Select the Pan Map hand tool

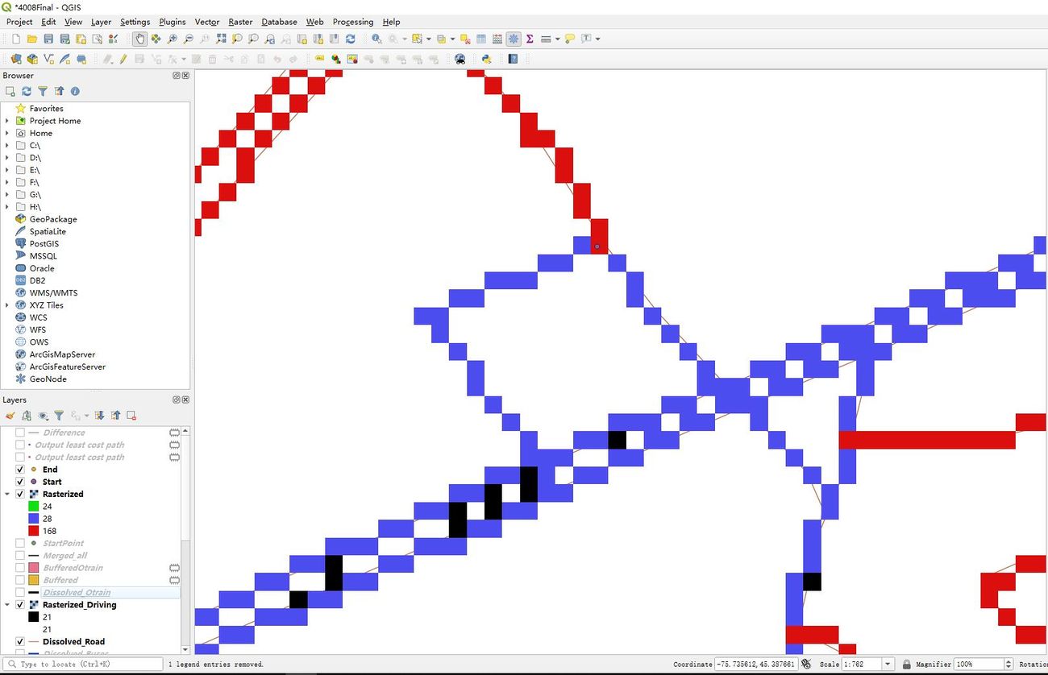140,39
